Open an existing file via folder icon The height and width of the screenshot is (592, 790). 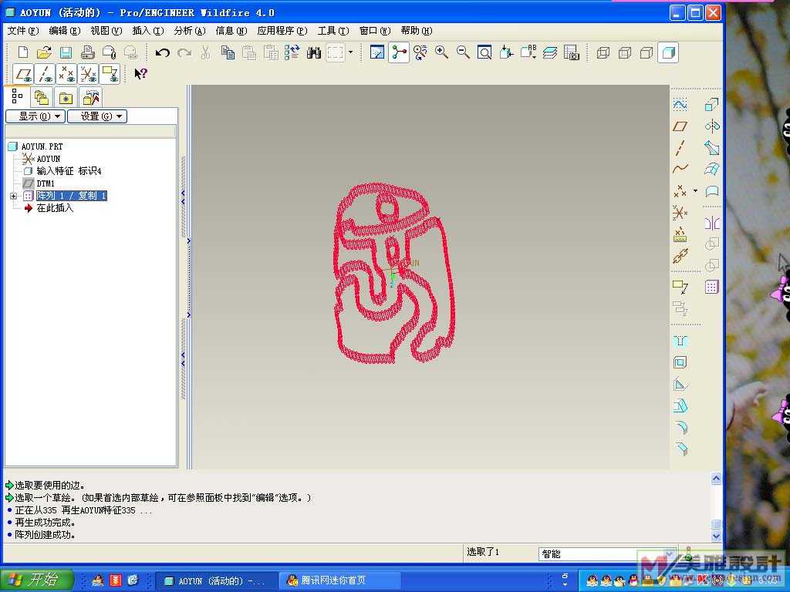(44, 52)
